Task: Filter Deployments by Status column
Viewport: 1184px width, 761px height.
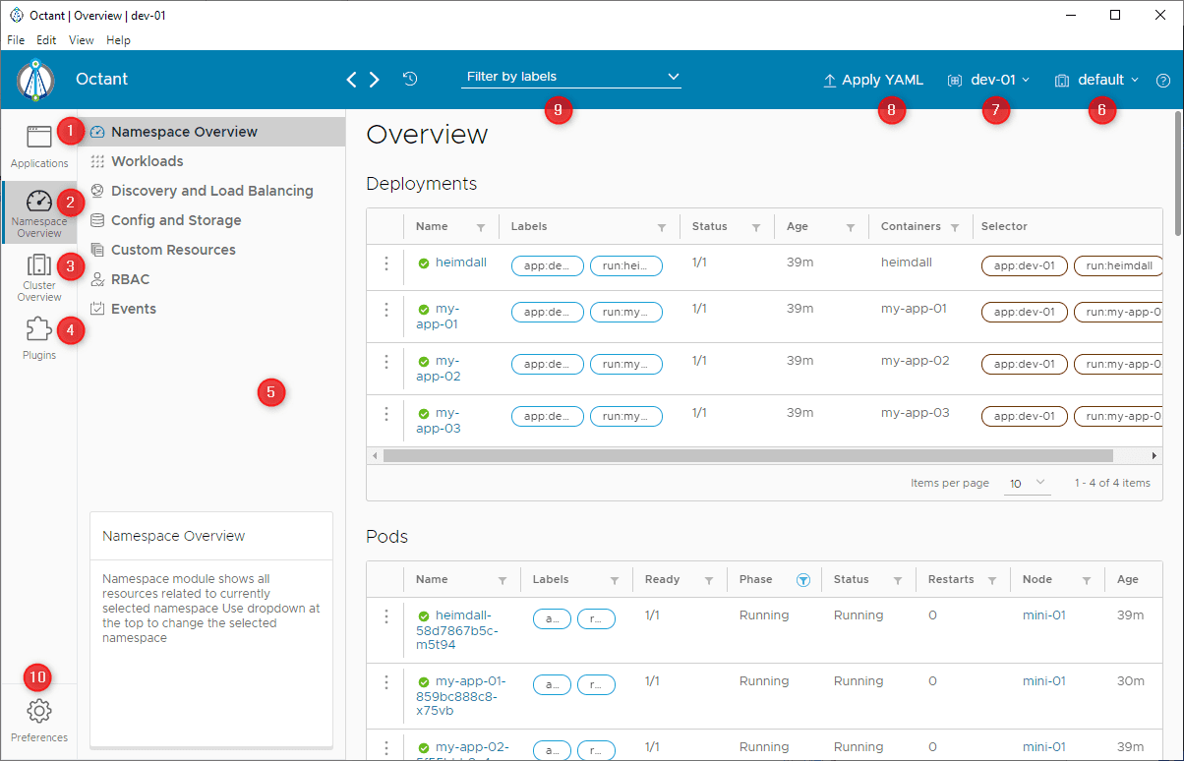Action: pos(756,227)
